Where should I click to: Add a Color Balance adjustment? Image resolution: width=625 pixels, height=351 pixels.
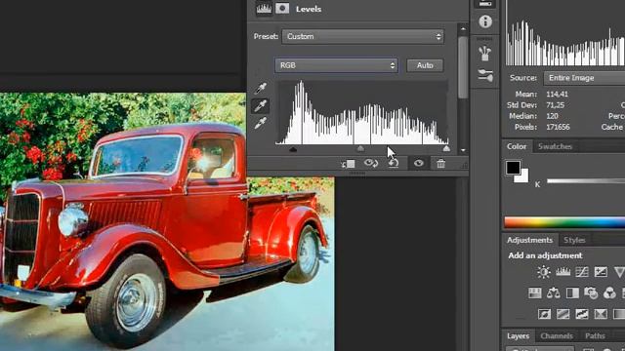coord(554,293)
